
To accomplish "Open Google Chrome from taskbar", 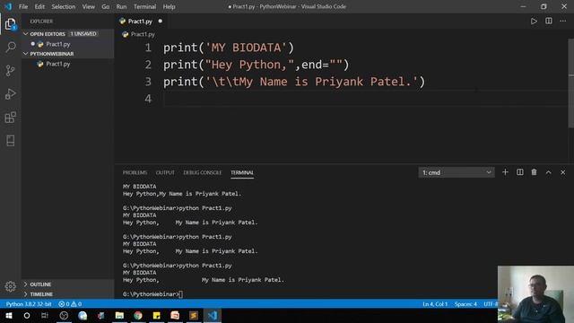I will [x=138, y=315].
